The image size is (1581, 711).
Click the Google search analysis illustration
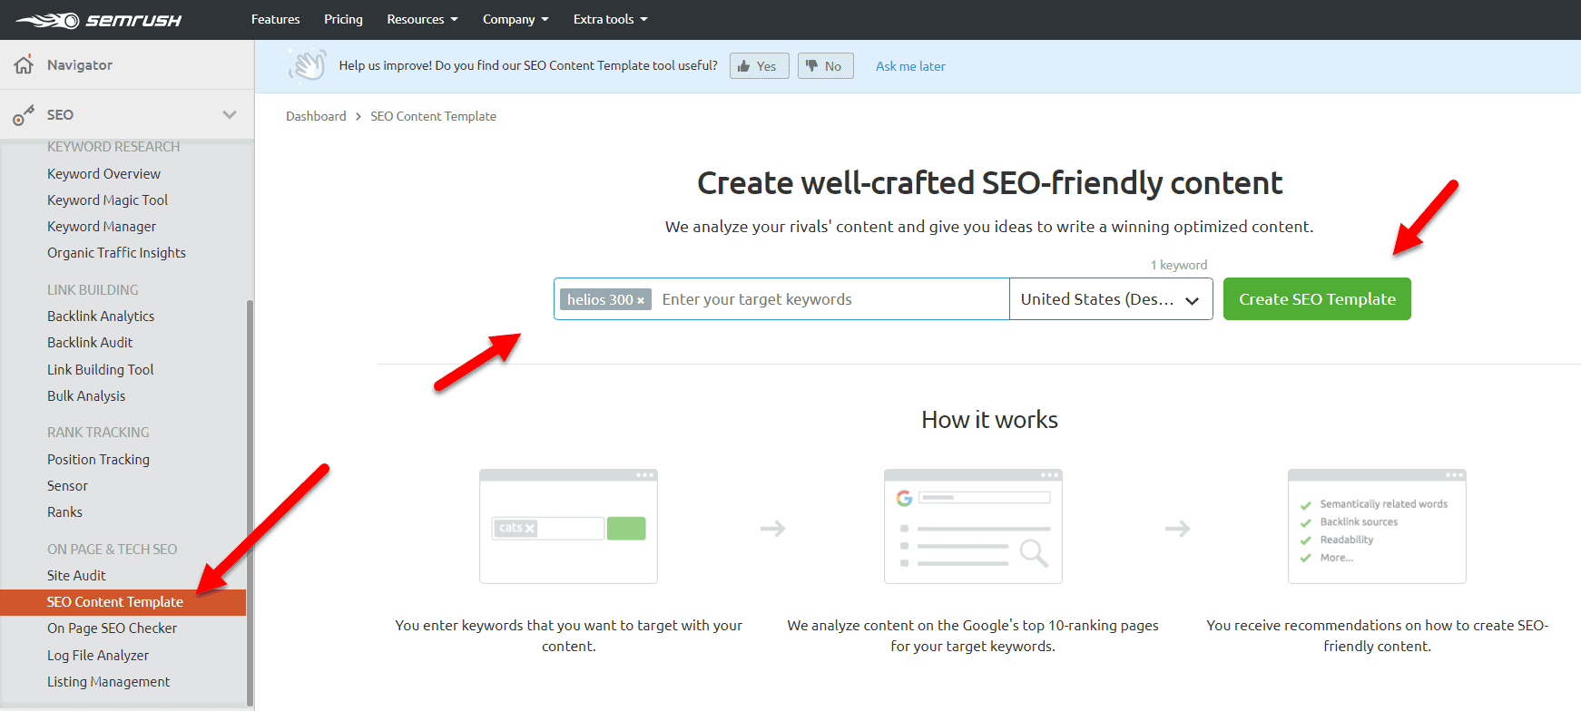[x=973, y=526]
